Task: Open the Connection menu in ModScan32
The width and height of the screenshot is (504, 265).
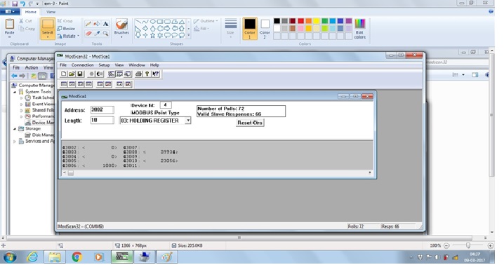Action: pos(82,65)
